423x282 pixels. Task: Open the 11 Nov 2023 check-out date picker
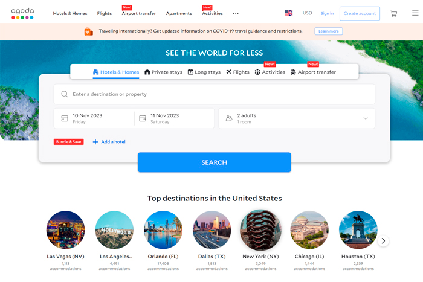pos(174,118)
